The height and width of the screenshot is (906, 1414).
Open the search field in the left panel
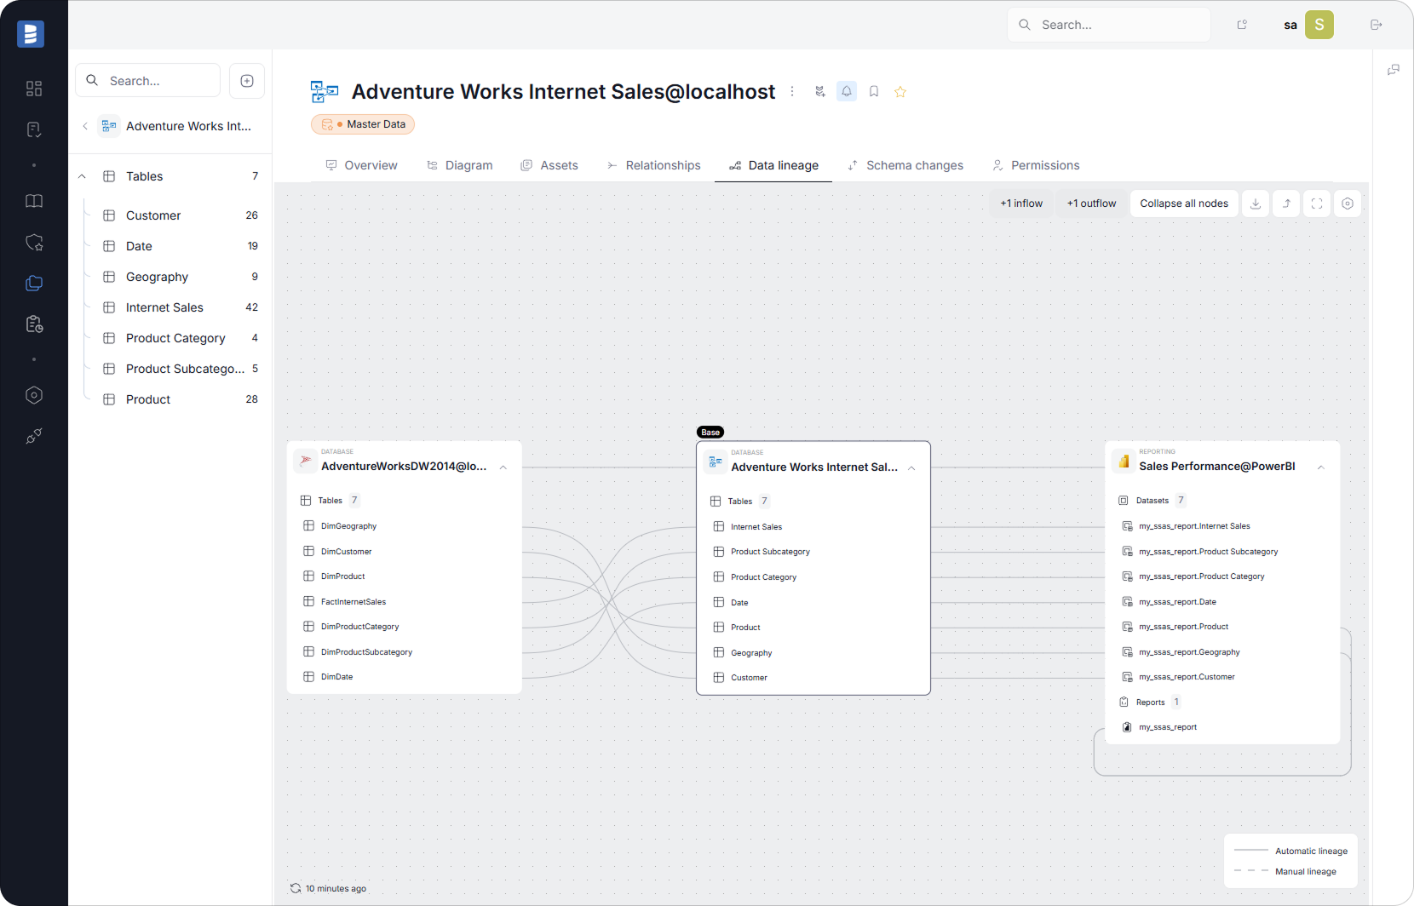(147, 80)
